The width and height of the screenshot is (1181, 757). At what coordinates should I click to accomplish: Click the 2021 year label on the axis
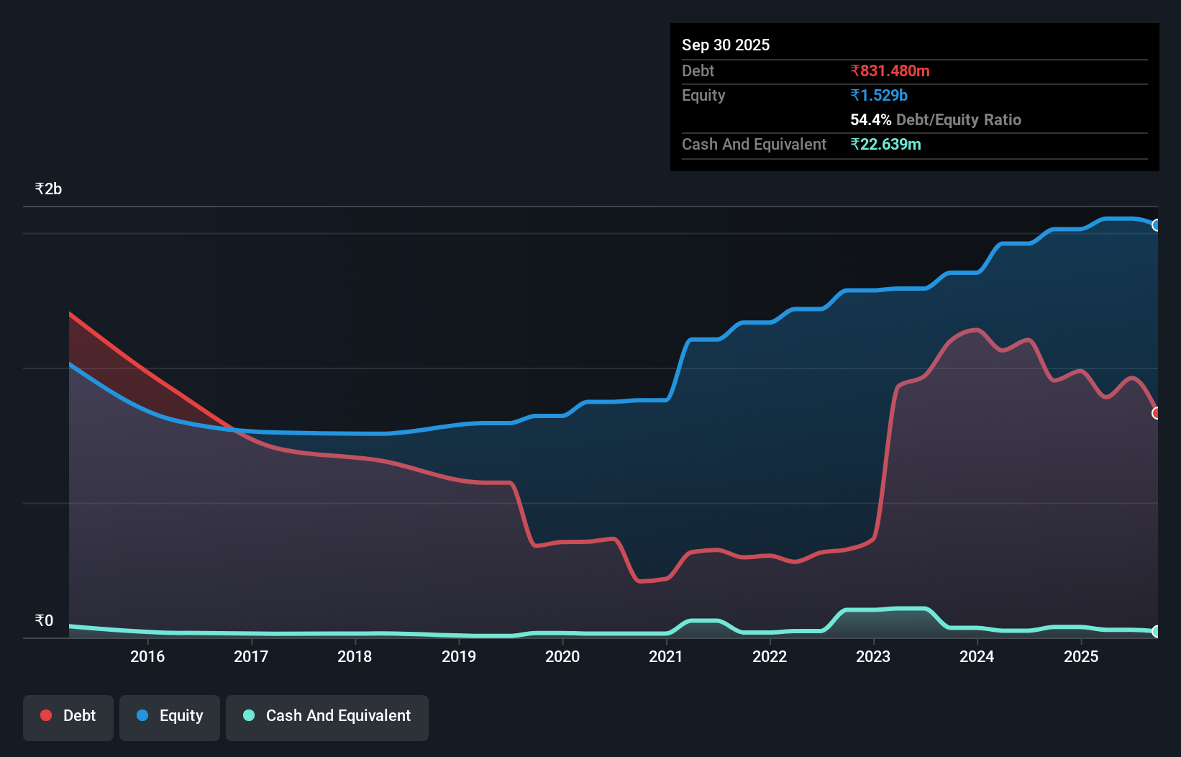click(666, 656)
